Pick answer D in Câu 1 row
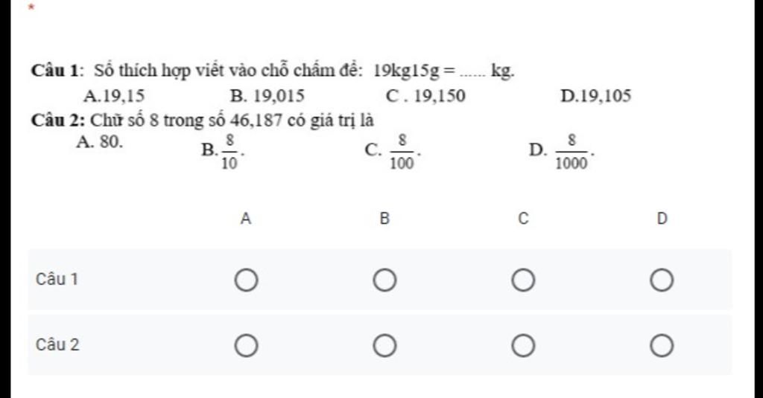763x398 pixels. (x=662, y=280)
